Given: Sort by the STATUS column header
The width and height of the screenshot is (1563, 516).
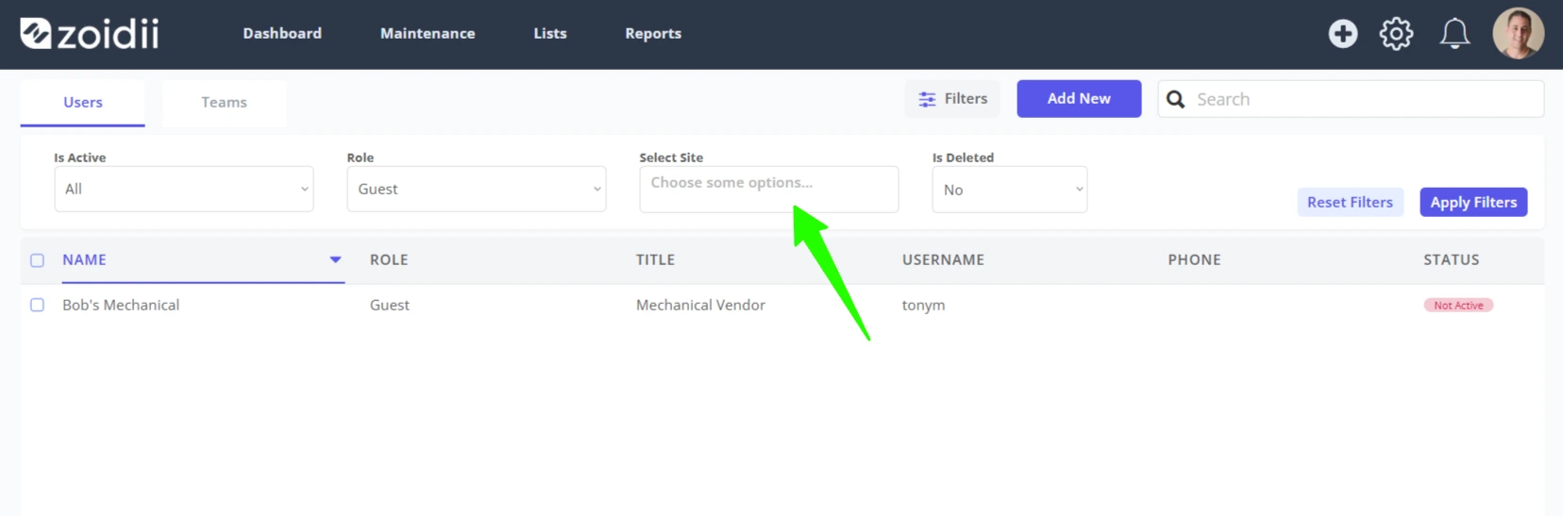Looking at the screenshot, I should click(1451, 259).
